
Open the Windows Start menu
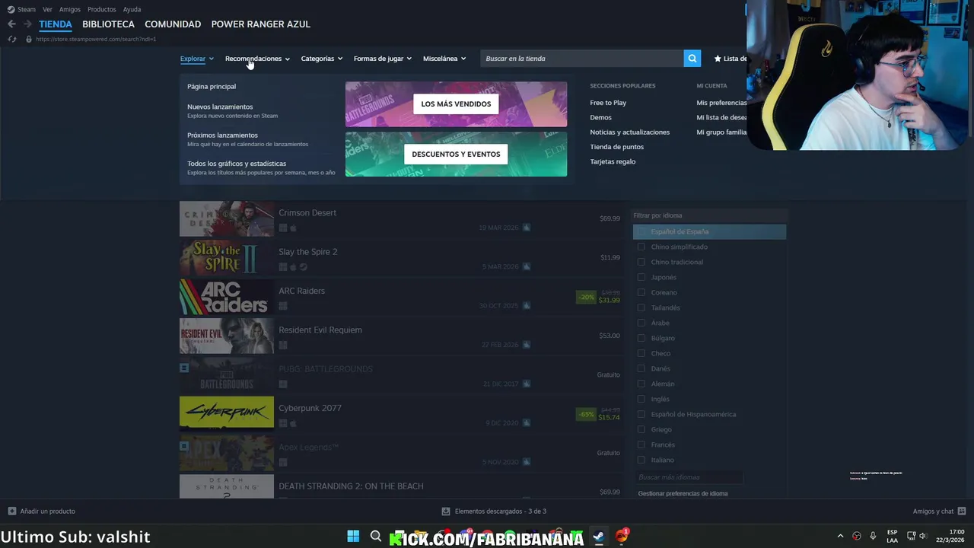[x=353, y=537]
